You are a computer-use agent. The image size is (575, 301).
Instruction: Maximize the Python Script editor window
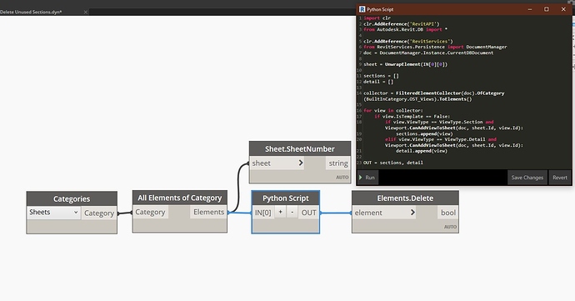coord(547,9)
